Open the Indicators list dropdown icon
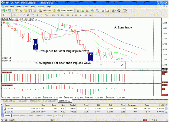The width and height of the screenshot is (169, 122). click(x=114, y=11)
